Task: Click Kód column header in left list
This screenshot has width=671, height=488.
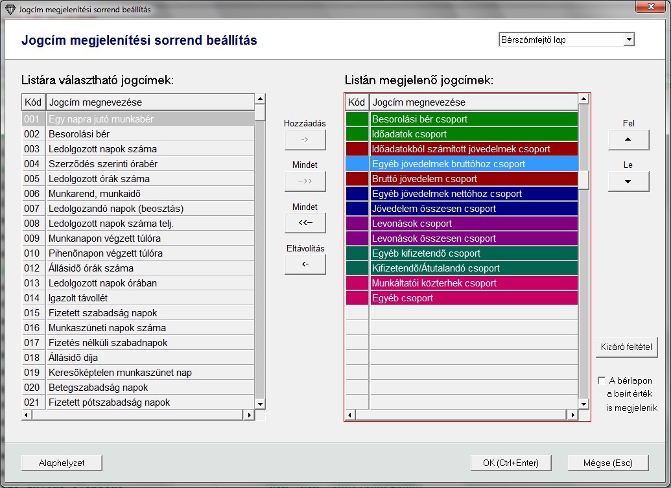Action: [33, 102]
